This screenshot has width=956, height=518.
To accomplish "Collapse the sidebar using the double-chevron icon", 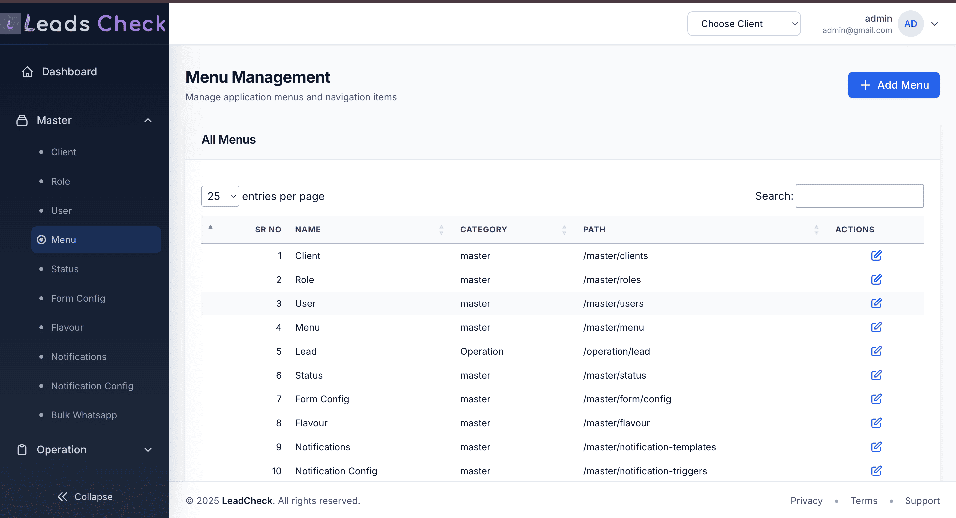I will (x=62, y=496).
